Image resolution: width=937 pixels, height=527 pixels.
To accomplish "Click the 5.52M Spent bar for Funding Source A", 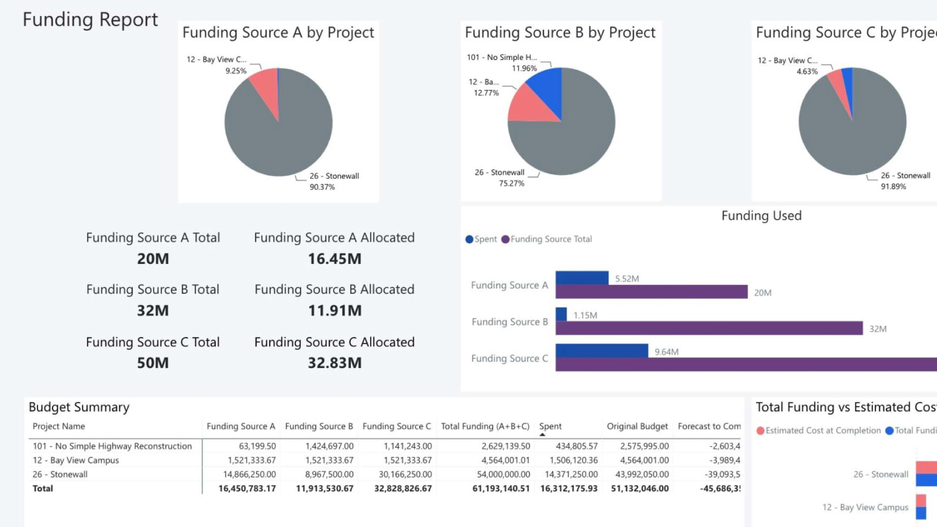I will [x=582, y=278].
